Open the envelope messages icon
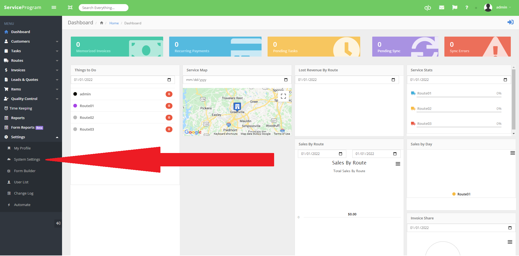The image size is (519, 256). (x=441, y=8)
